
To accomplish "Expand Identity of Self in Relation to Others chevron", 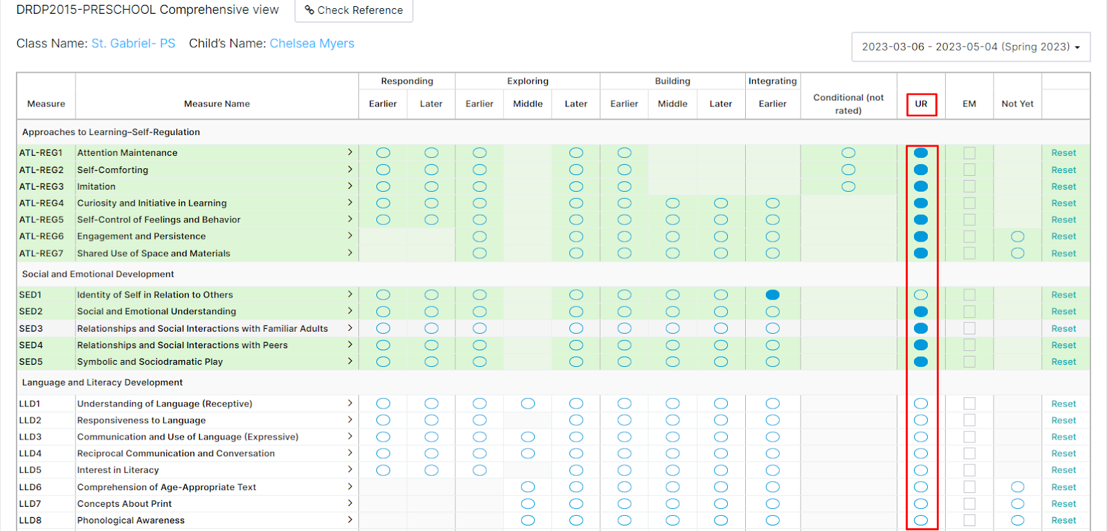I will pos(349,294).
